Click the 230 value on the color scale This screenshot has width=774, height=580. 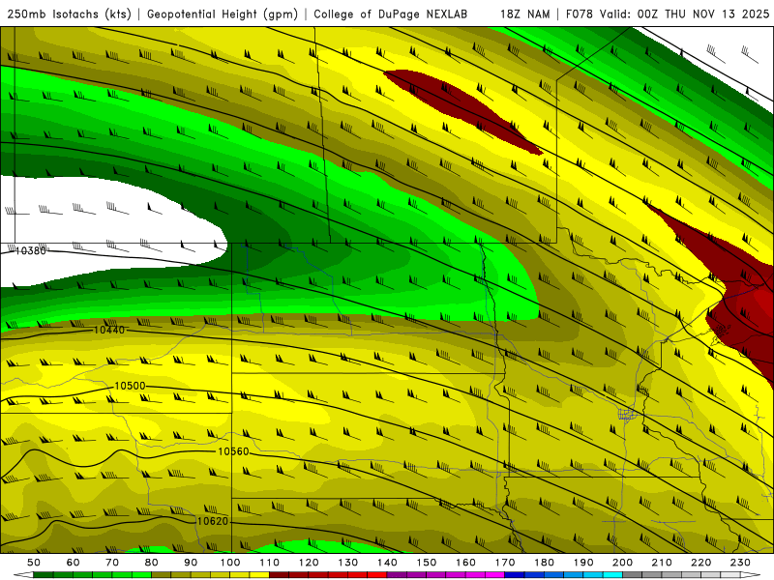(x=740, y=563)
